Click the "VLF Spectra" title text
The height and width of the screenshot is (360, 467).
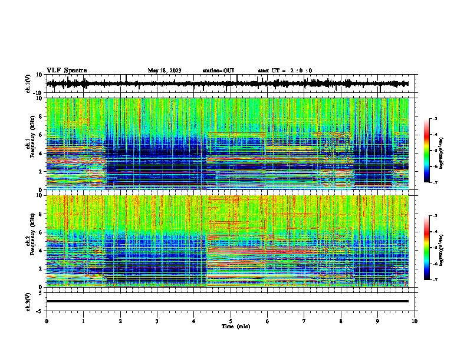coord(67,71)
